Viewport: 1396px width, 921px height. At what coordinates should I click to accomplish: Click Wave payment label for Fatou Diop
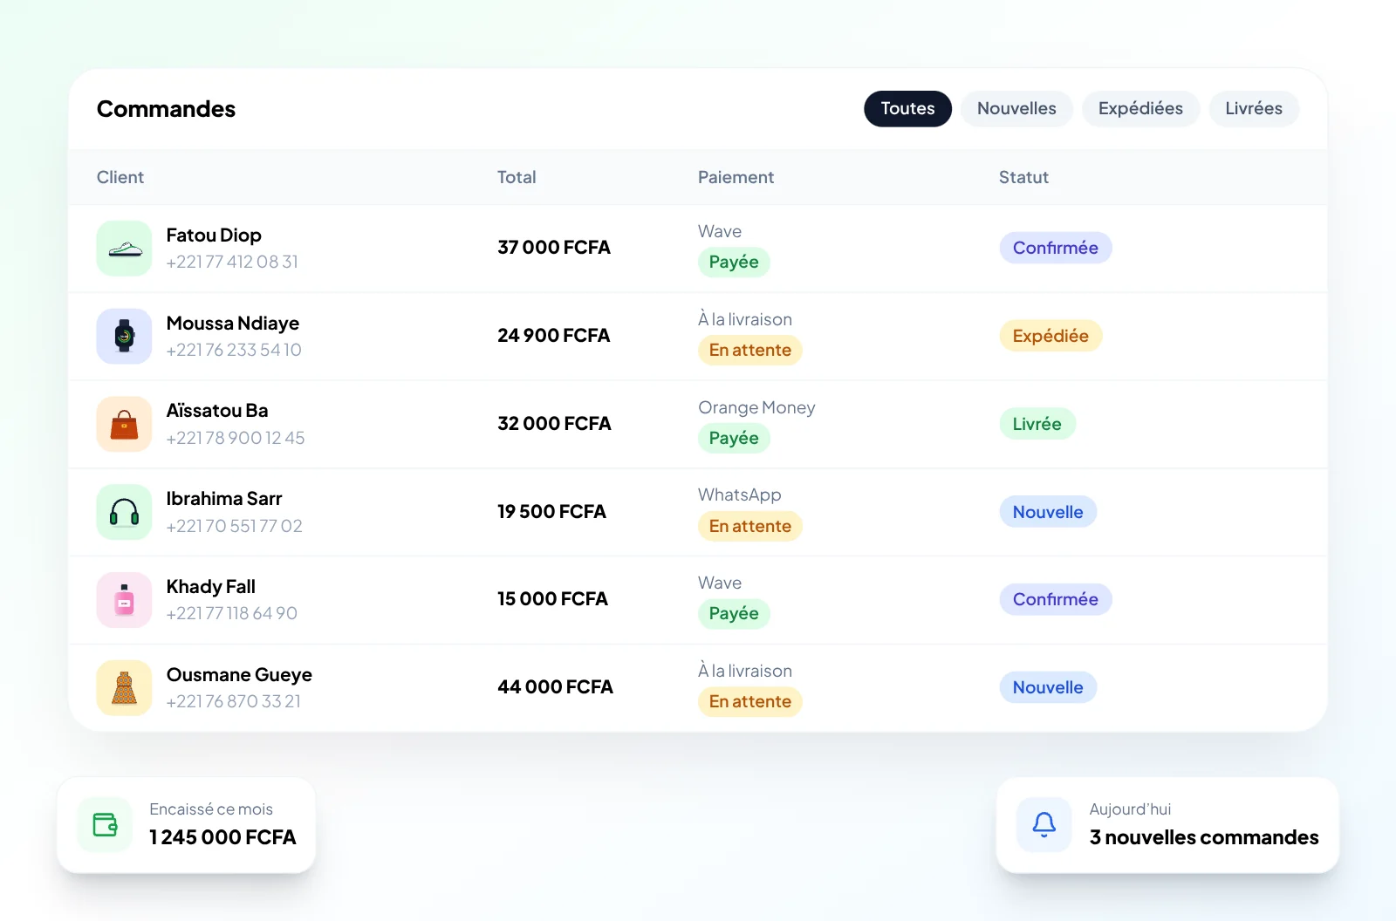point(720,232)
